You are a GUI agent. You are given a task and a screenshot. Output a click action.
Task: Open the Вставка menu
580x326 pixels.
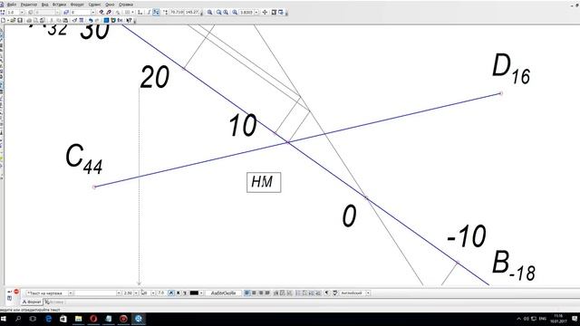tap(59, 5)
